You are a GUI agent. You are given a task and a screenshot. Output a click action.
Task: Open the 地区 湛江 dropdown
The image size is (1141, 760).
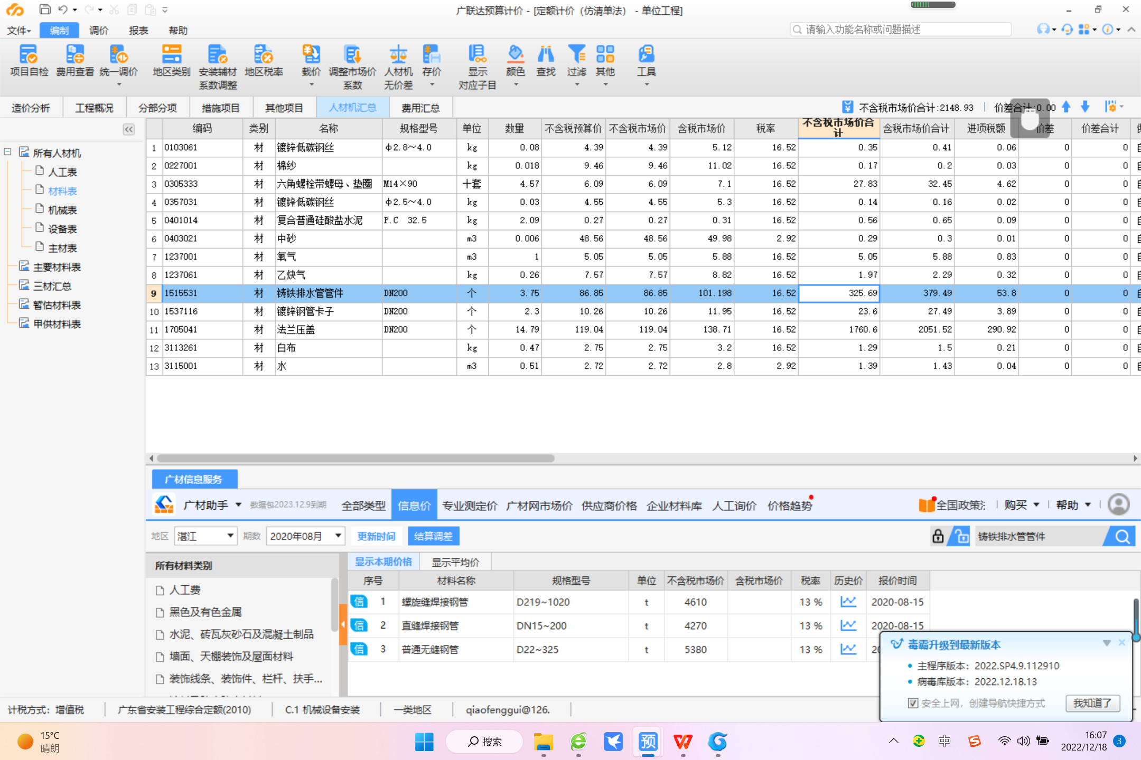point(230,536)
